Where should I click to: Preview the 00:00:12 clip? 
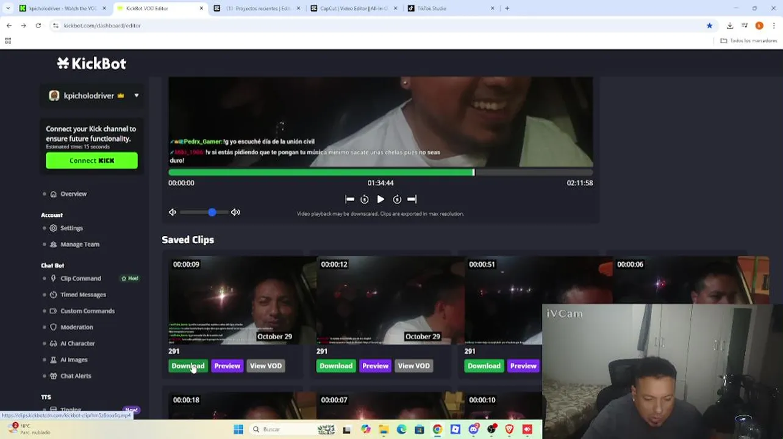[376, 366]
